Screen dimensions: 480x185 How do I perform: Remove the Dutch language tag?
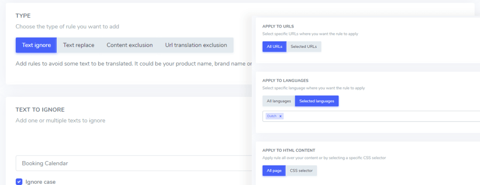(x=281, y=116)
